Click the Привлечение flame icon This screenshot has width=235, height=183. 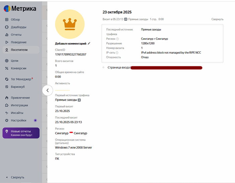[7, 98]
